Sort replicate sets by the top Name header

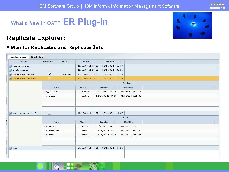click(24, 61)
